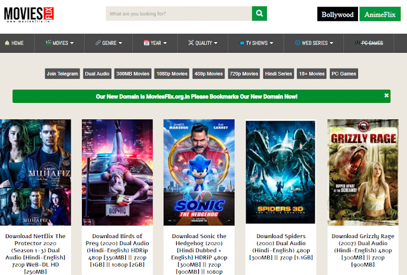Open the Genre menu label

pos(109,43)
